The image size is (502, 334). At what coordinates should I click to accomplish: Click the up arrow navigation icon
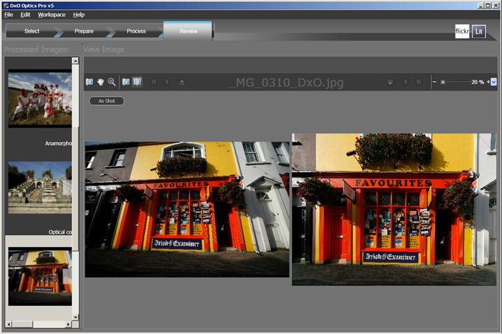coord(182,82)
